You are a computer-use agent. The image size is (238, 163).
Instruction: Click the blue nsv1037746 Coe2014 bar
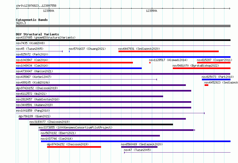click(136, 141)
